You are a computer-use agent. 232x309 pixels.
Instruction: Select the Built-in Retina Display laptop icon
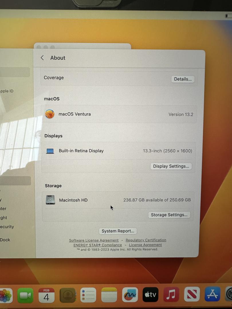50,151
